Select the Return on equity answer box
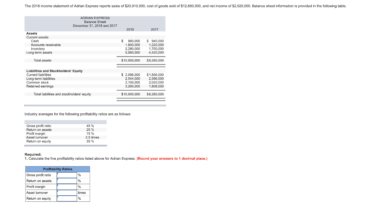The width and height of the screenshot is (369, 205). (x=67, y=199)
